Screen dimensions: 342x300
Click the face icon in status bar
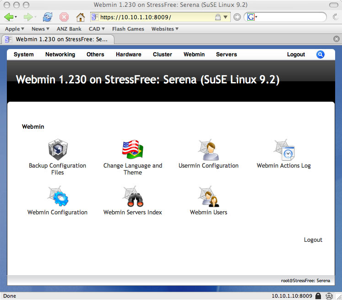coord(329,296)
